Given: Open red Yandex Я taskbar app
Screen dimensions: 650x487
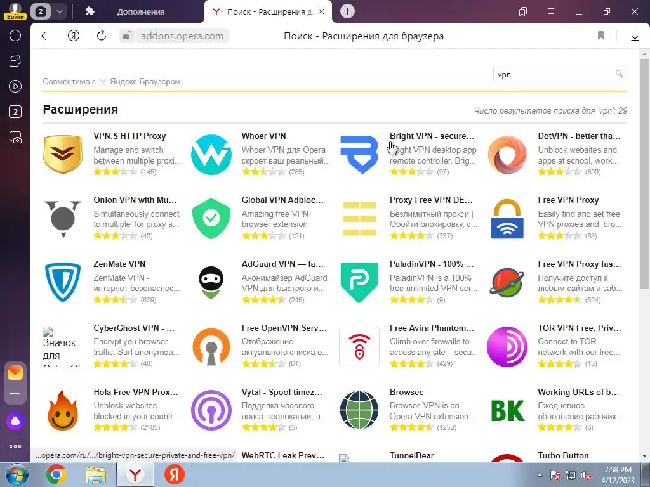Looking at the screenshot, I should point(174,474).
